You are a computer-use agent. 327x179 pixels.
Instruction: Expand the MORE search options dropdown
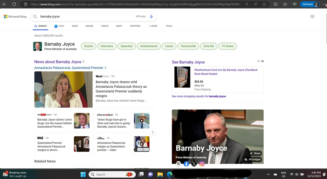click(153, 26)
